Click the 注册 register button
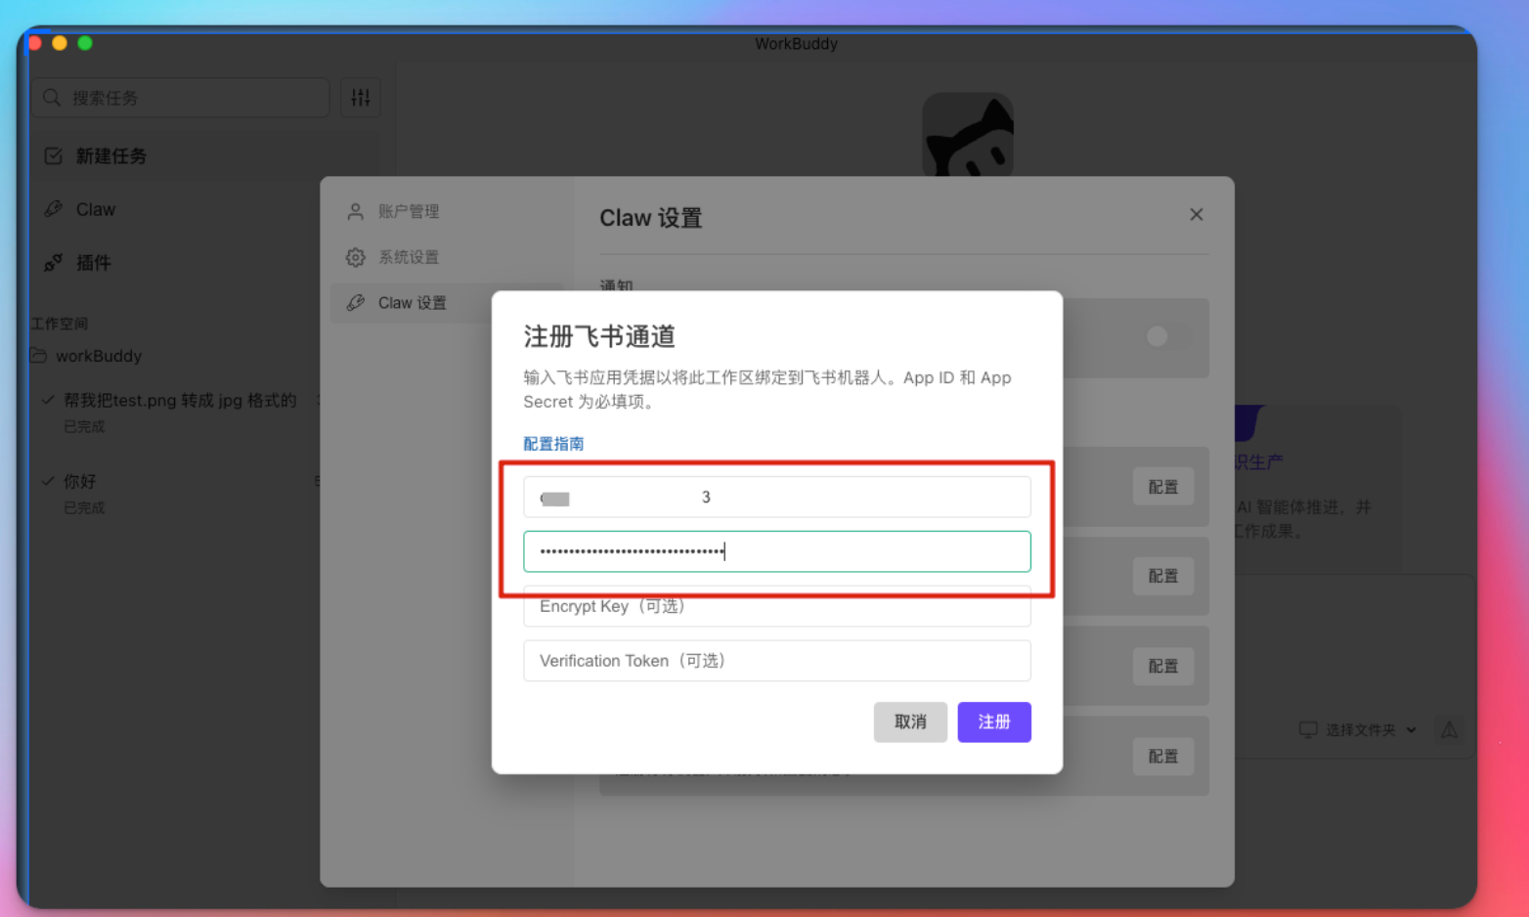Viewport: 1529px width, 917px height. (994, 722)
